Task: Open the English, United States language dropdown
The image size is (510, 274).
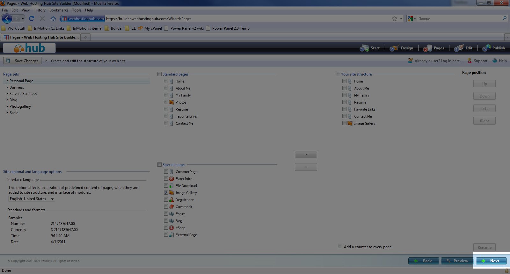Action: [32, 199]
